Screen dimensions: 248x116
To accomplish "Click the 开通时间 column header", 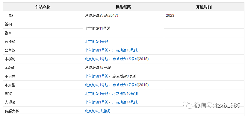I will tap(204, 7).
